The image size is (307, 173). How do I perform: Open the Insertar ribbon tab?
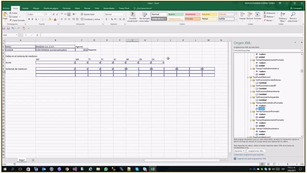click(x=25, y=9)
